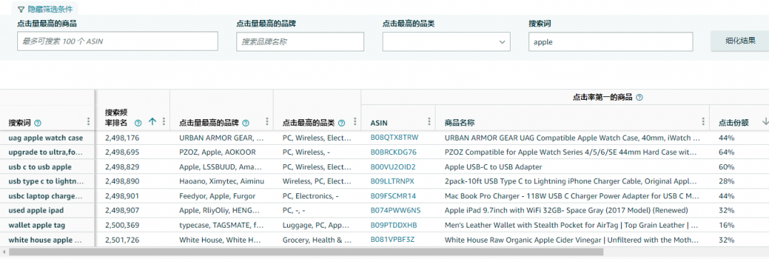
Task: Focus the ASIN search input under 点击量最高的商品
Action: pos(118,41)
